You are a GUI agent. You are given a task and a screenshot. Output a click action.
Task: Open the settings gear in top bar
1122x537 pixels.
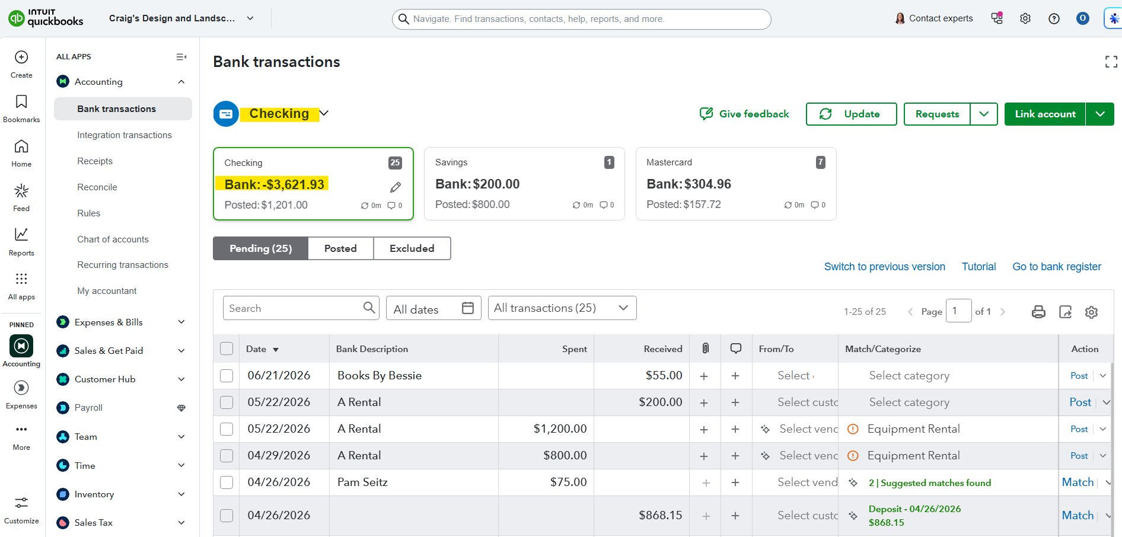pos(1025,18)
